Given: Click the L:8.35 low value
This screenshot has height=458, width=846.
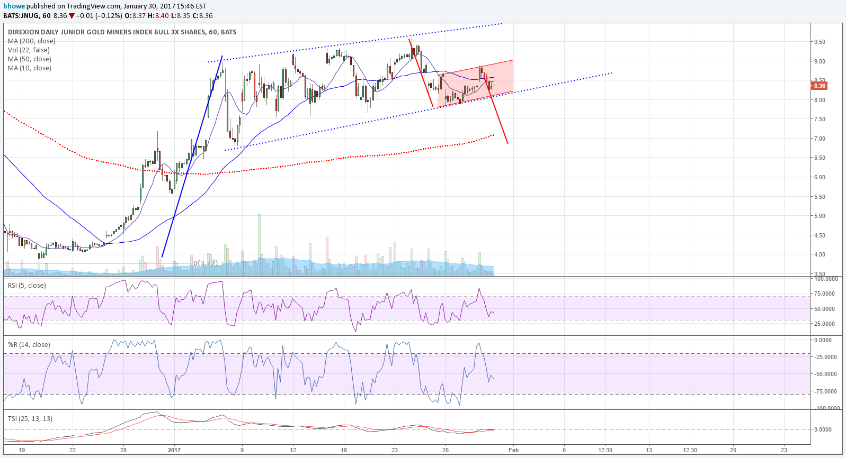Looking at the screenshot, I should 180,16.
